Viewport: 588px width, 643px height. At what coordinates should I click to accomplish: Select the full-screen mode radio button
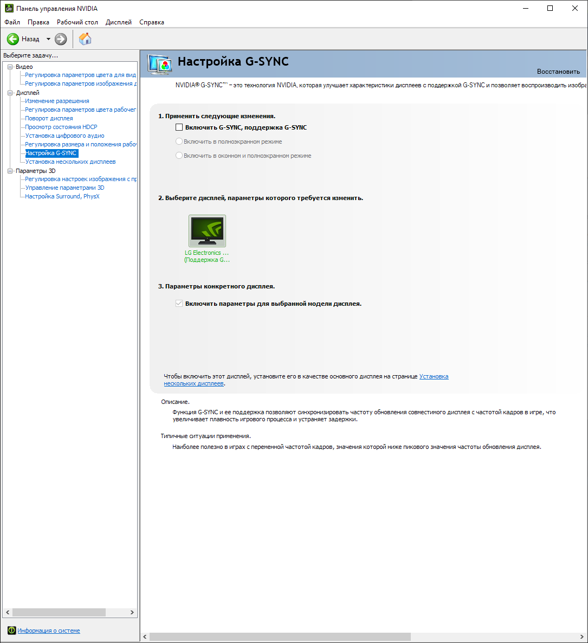coord(179,142)
